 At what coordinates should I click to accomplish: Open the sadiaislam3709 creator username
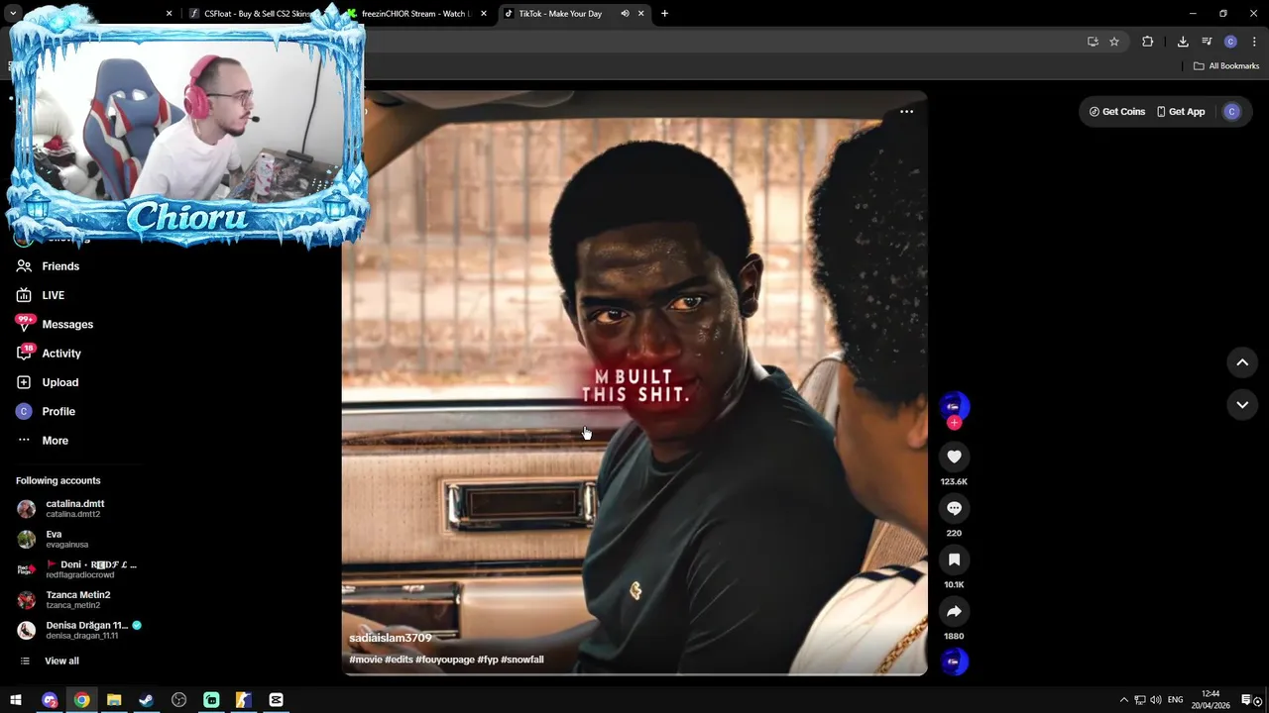pyautogui.click(x=390, y=638)
